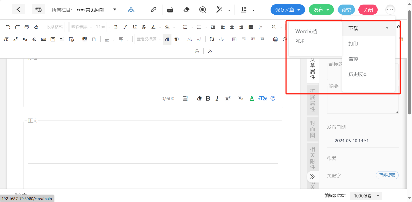Click the Euro special character icon
The height and width of the screenshot is (202, 412).
[x=34, y=39]
